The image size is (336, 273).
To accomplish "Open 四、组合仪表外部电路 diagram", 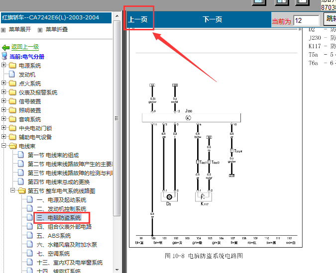I will click(64, 227).
